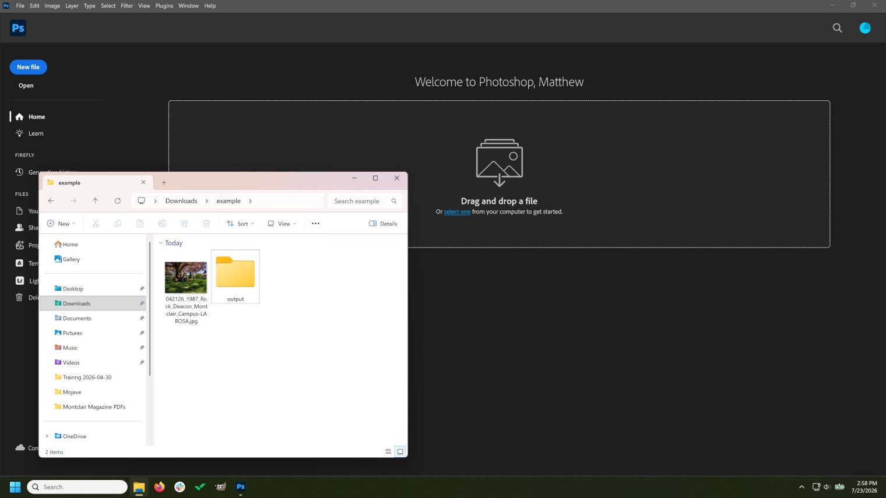This screenshot has height=498, width=886.
Task: Add a new tab in File Explorer
Action: tap(164, 183)
